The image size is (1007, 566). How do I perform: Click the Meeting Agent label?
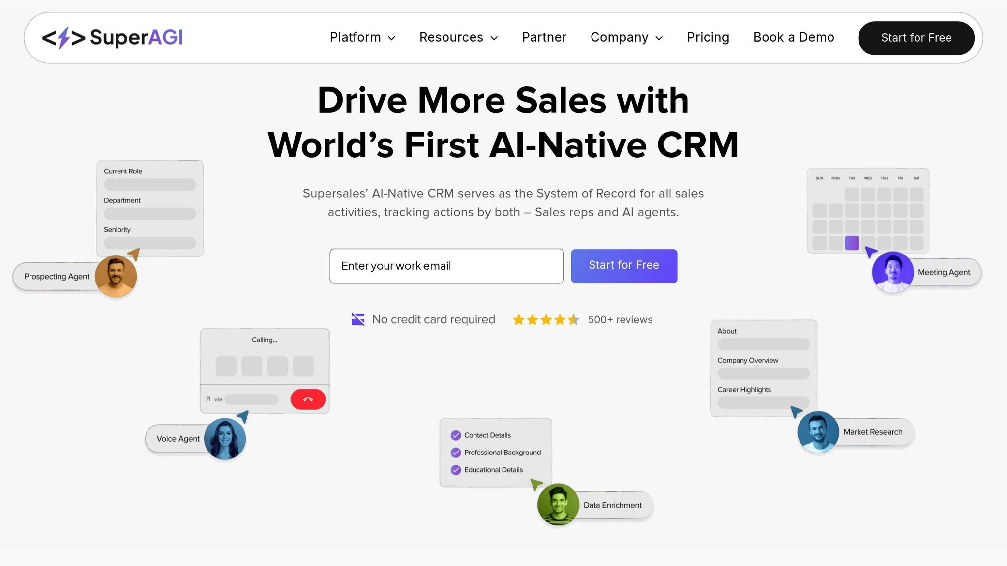944,272
